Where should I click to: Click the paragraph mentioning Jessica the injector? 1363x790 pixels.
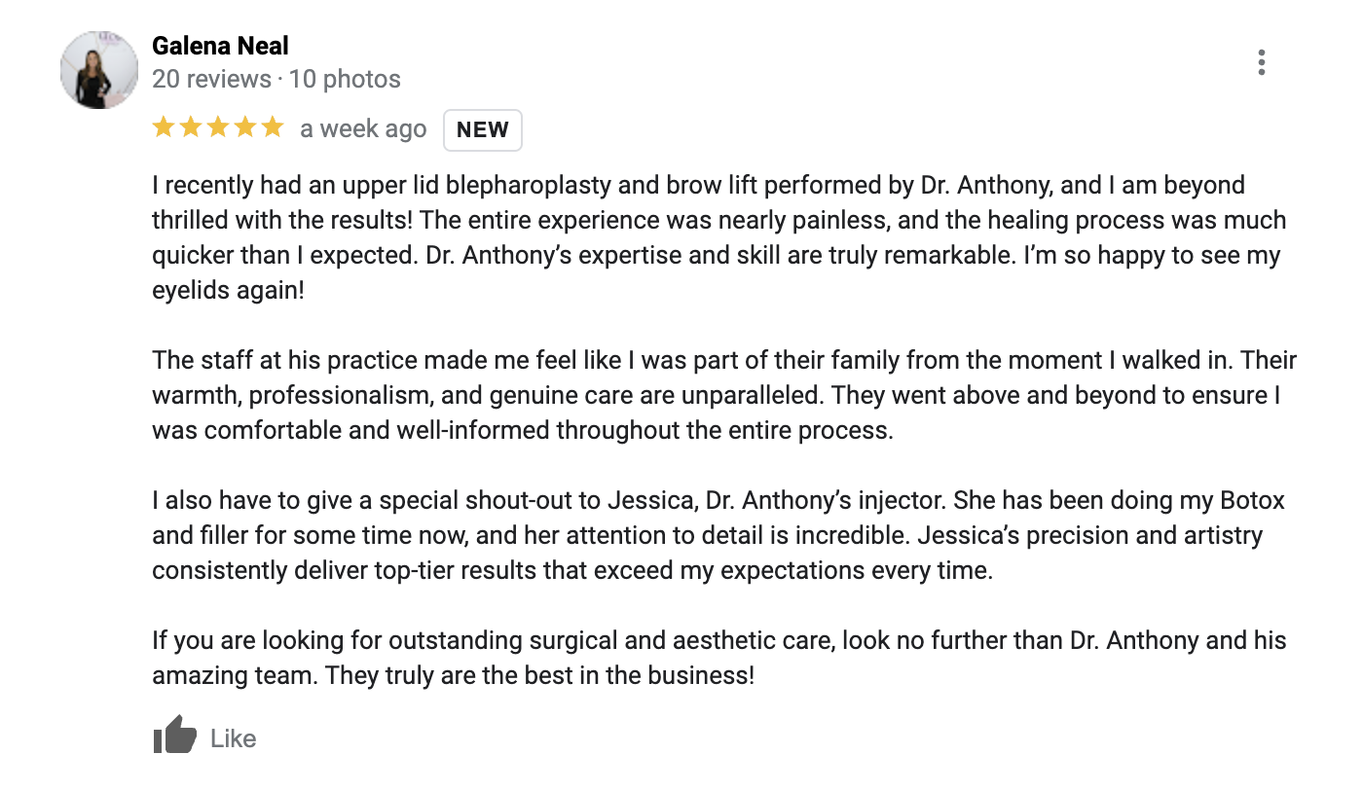point(718,535)
